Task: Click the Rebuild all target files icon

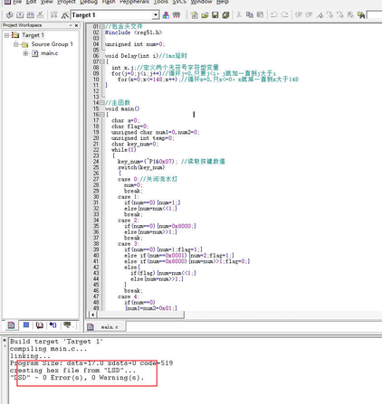Action: [x=31, y=14]
